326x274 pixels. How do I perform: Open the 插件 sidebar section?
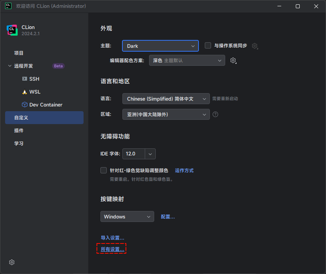click(x=19, y=130)
